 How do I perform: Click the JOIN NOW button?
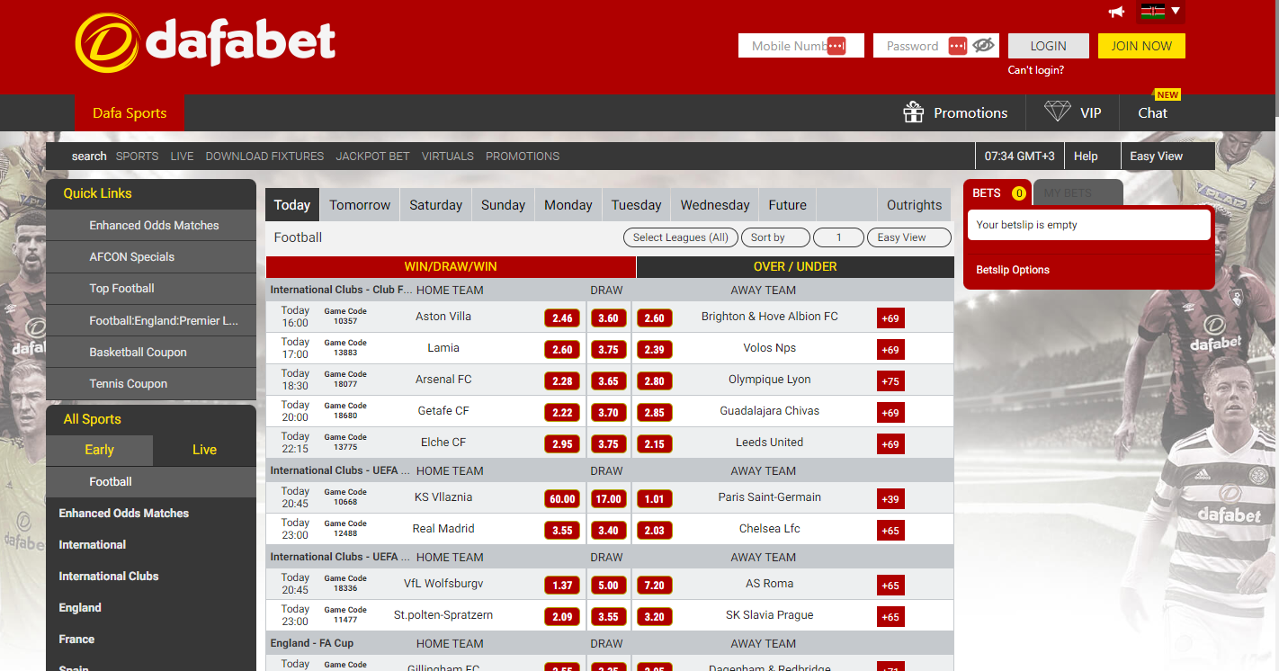(x=1141, y=46)
